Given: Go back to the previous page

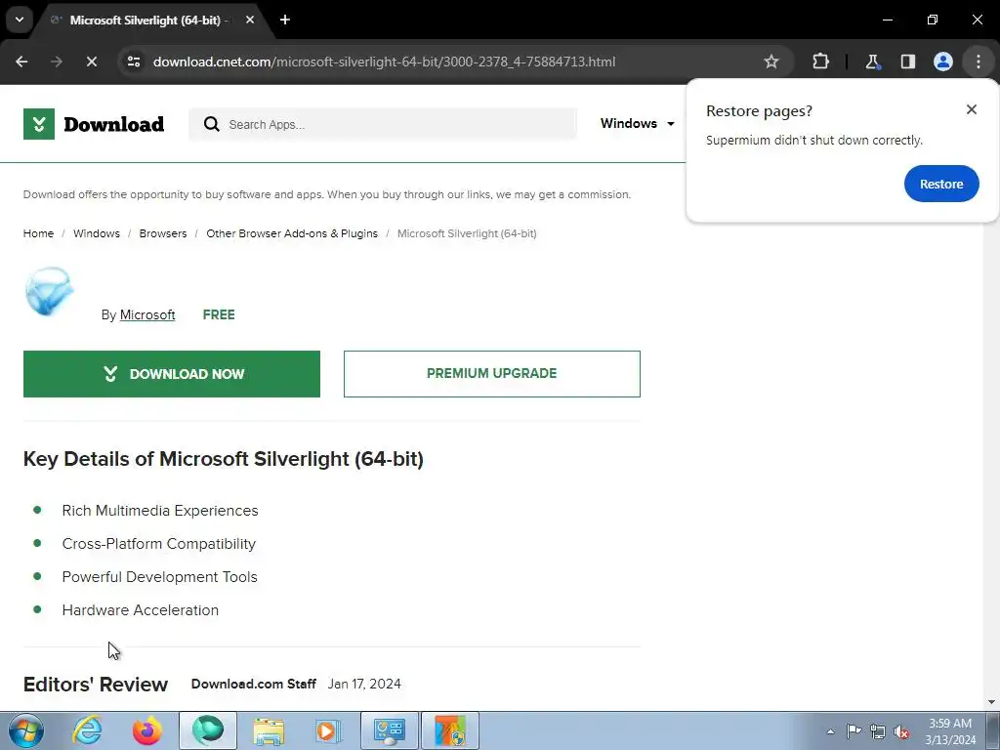Looking at the screenshot, I should (x=21, y=62).
